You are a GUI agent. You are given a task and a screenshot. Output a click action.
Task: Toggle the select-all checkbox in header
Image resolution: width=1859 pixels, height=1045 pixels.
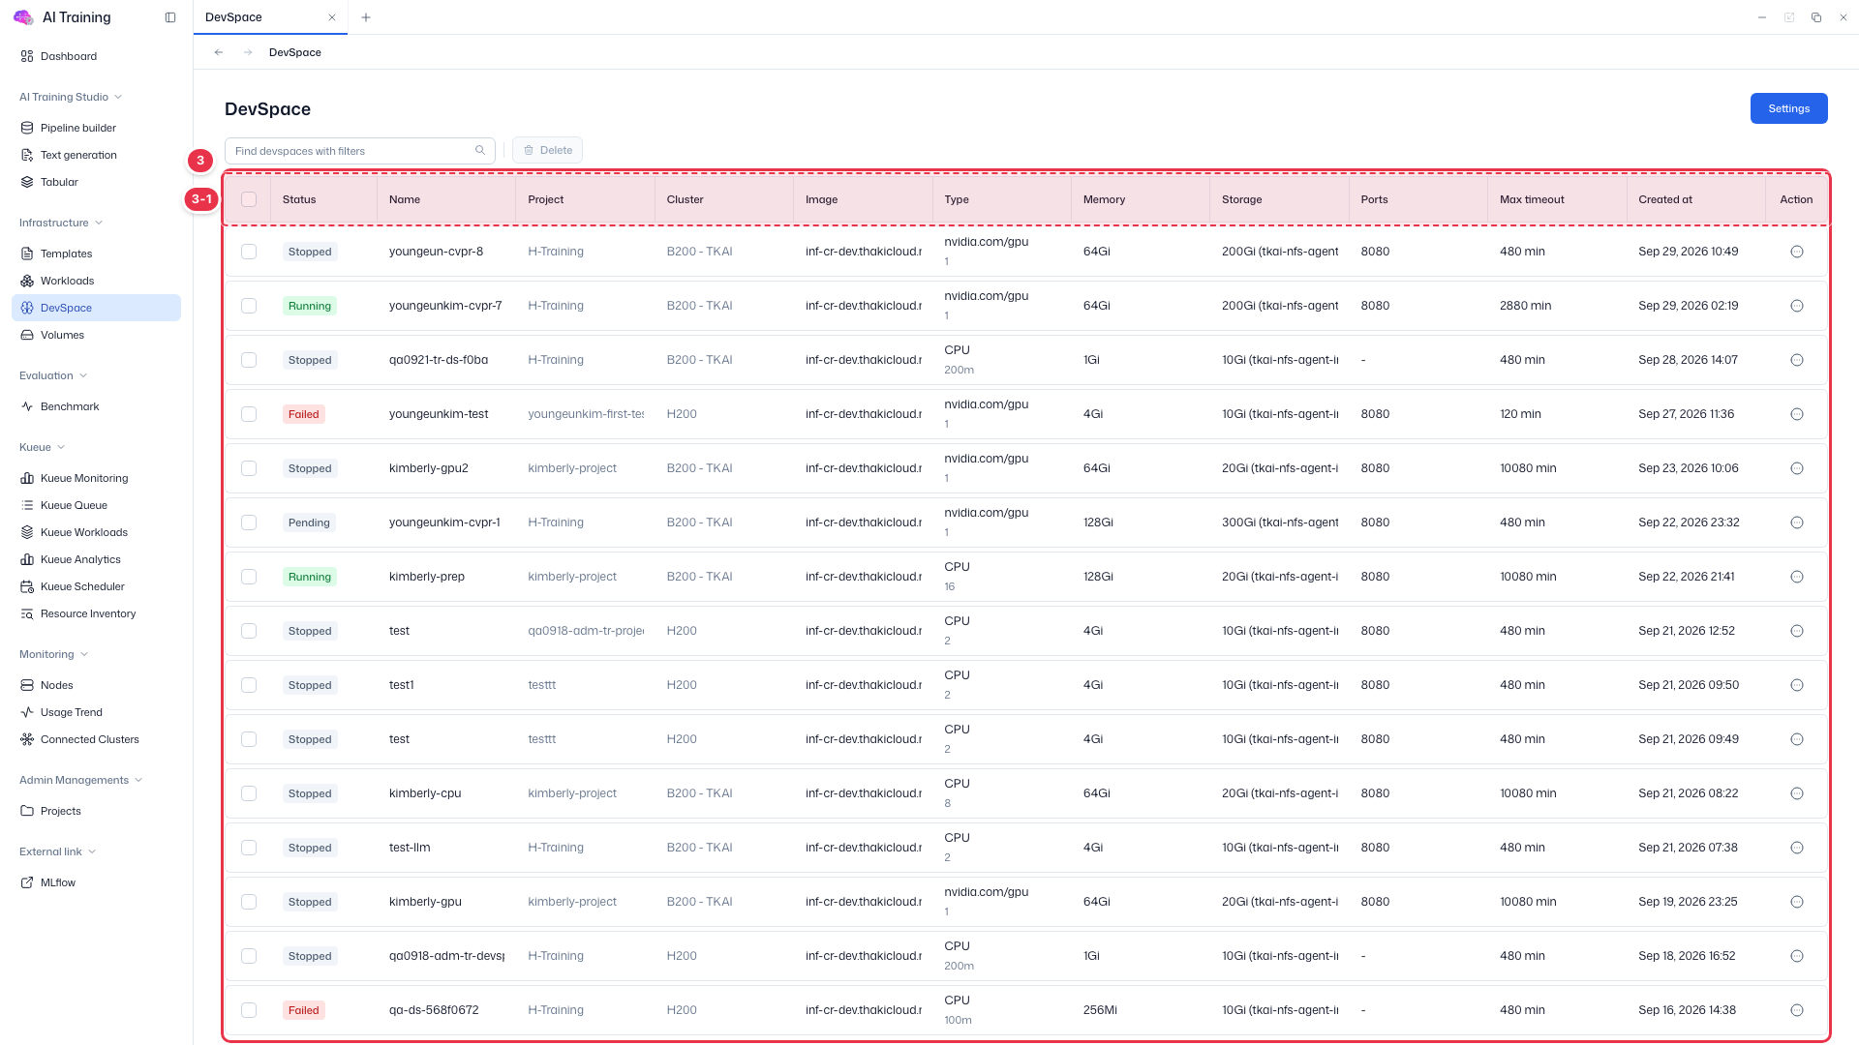click(x=249, y=199)
